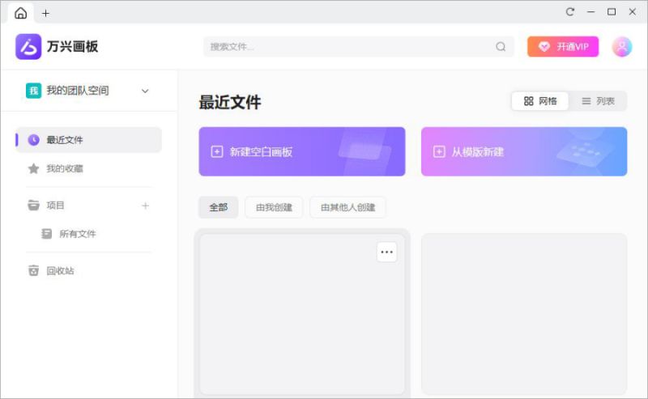Open the home tab icon

(x=21, y=13)
